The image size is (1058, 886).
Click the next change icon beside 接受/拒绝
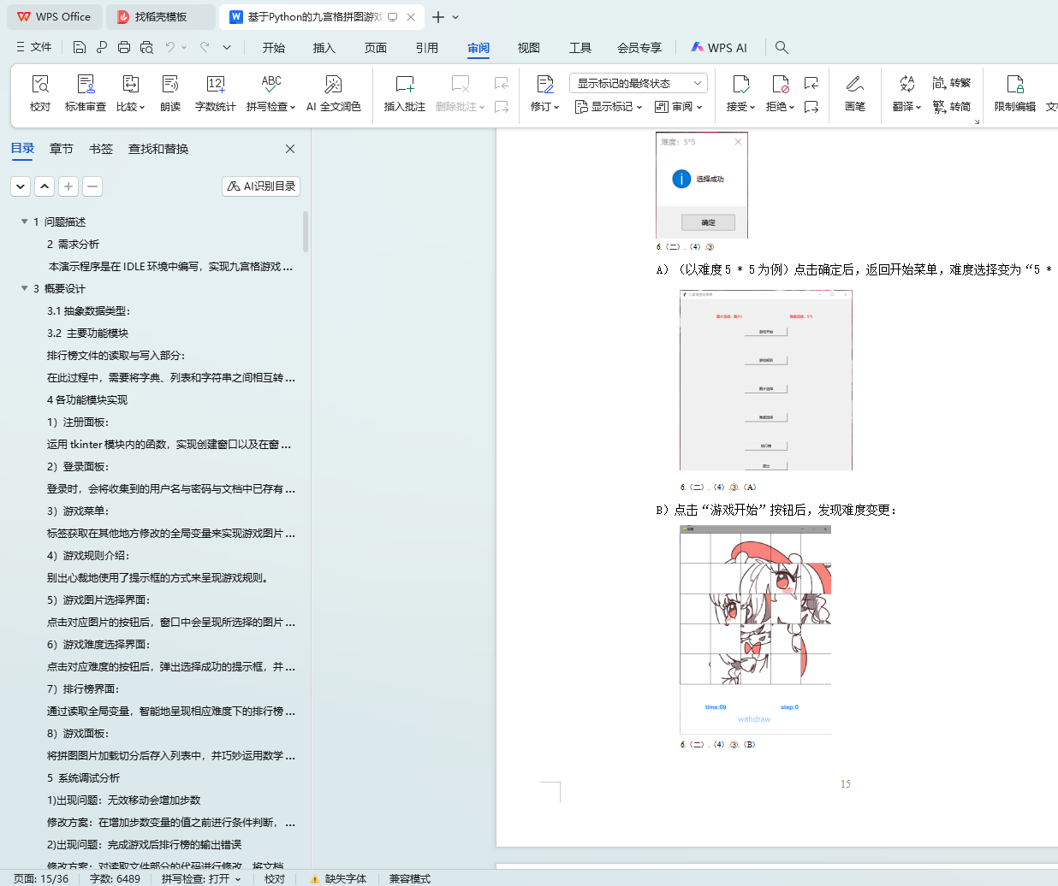pos(811,107)
